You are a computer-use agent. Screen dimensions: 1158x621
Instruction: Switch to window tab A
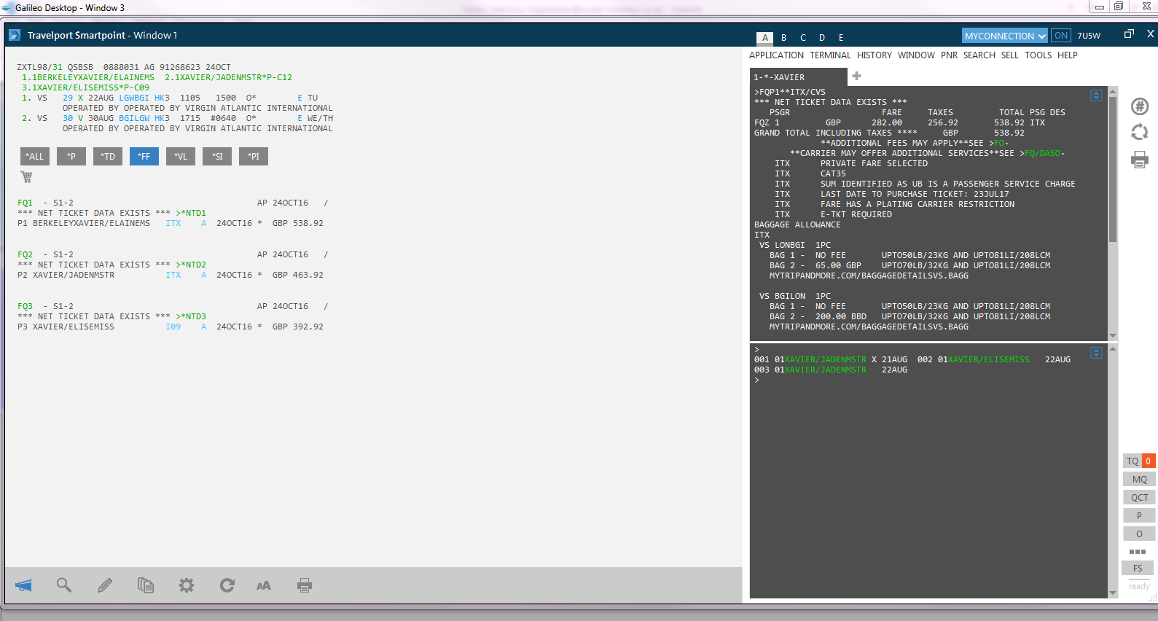pos(764,38)
